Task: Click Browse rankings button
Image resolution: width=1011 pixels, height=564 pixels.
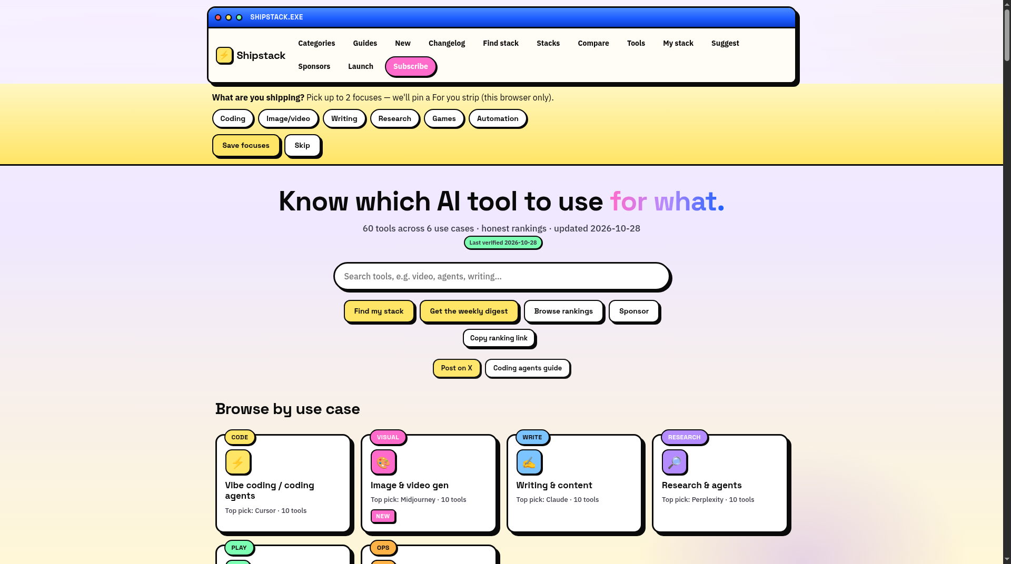Action: (x=563, y=311)
